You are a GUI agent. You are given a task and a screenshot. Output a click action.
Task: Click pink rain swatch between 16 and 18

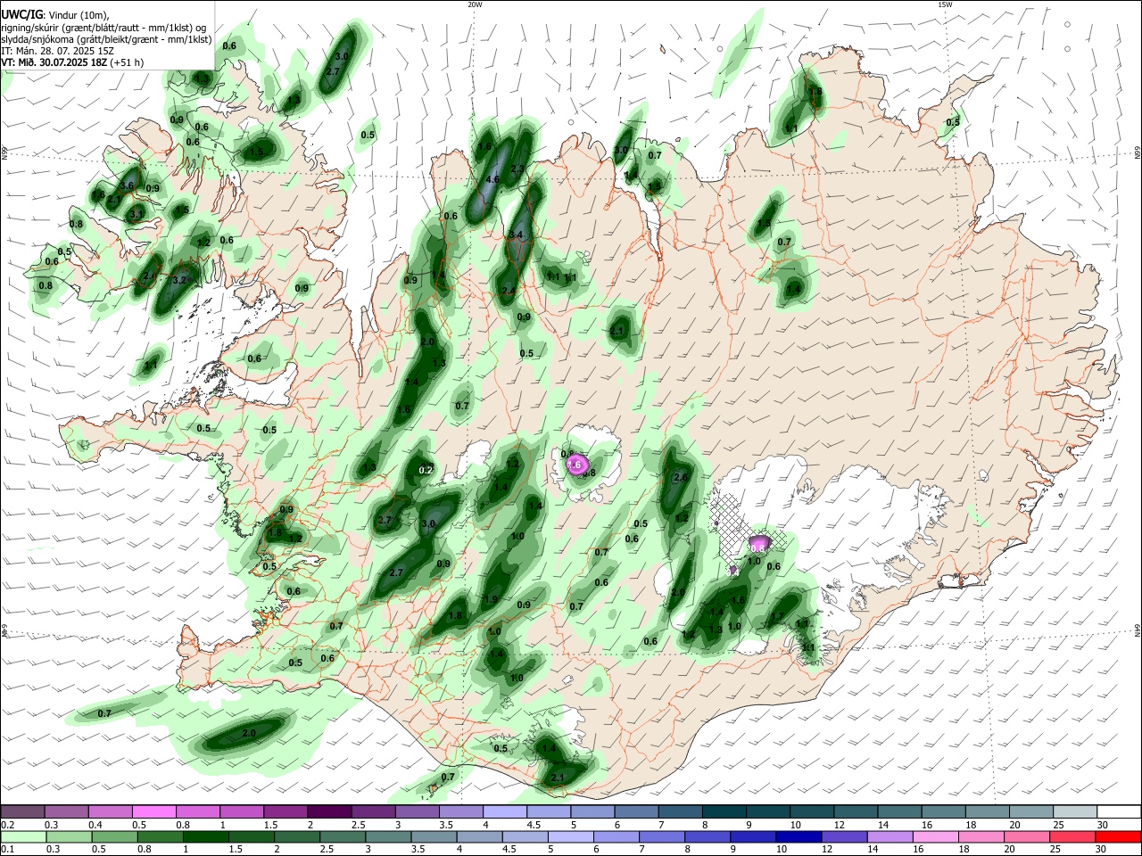click(936, 836)
